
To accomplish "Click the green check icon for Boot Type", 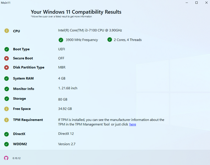I will 6,49.
